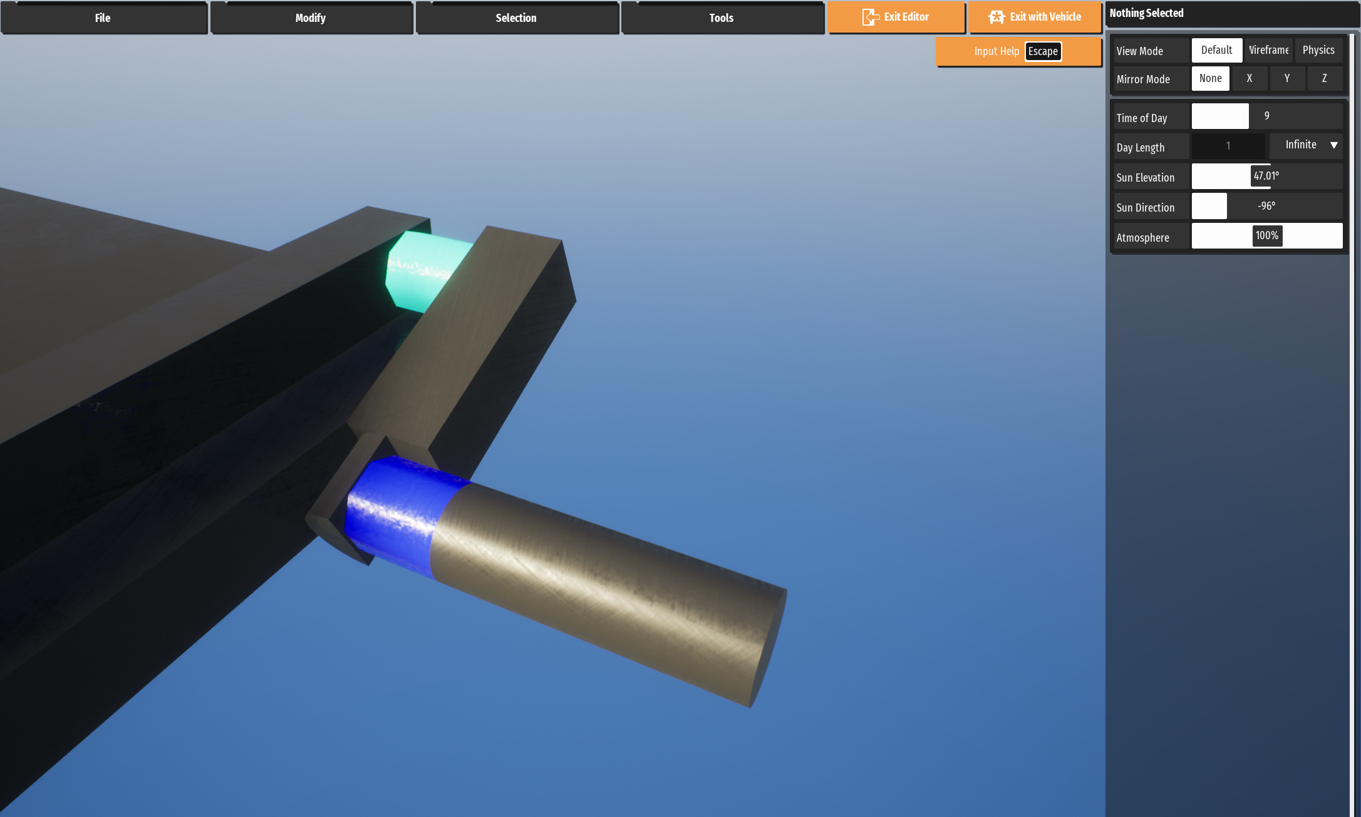Click the Escape key badge
This screenshot has height=817, width=1361.
(1043, 51)
